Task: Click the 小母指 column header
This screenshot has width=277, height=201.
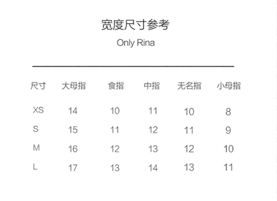Action: (229, 86)
